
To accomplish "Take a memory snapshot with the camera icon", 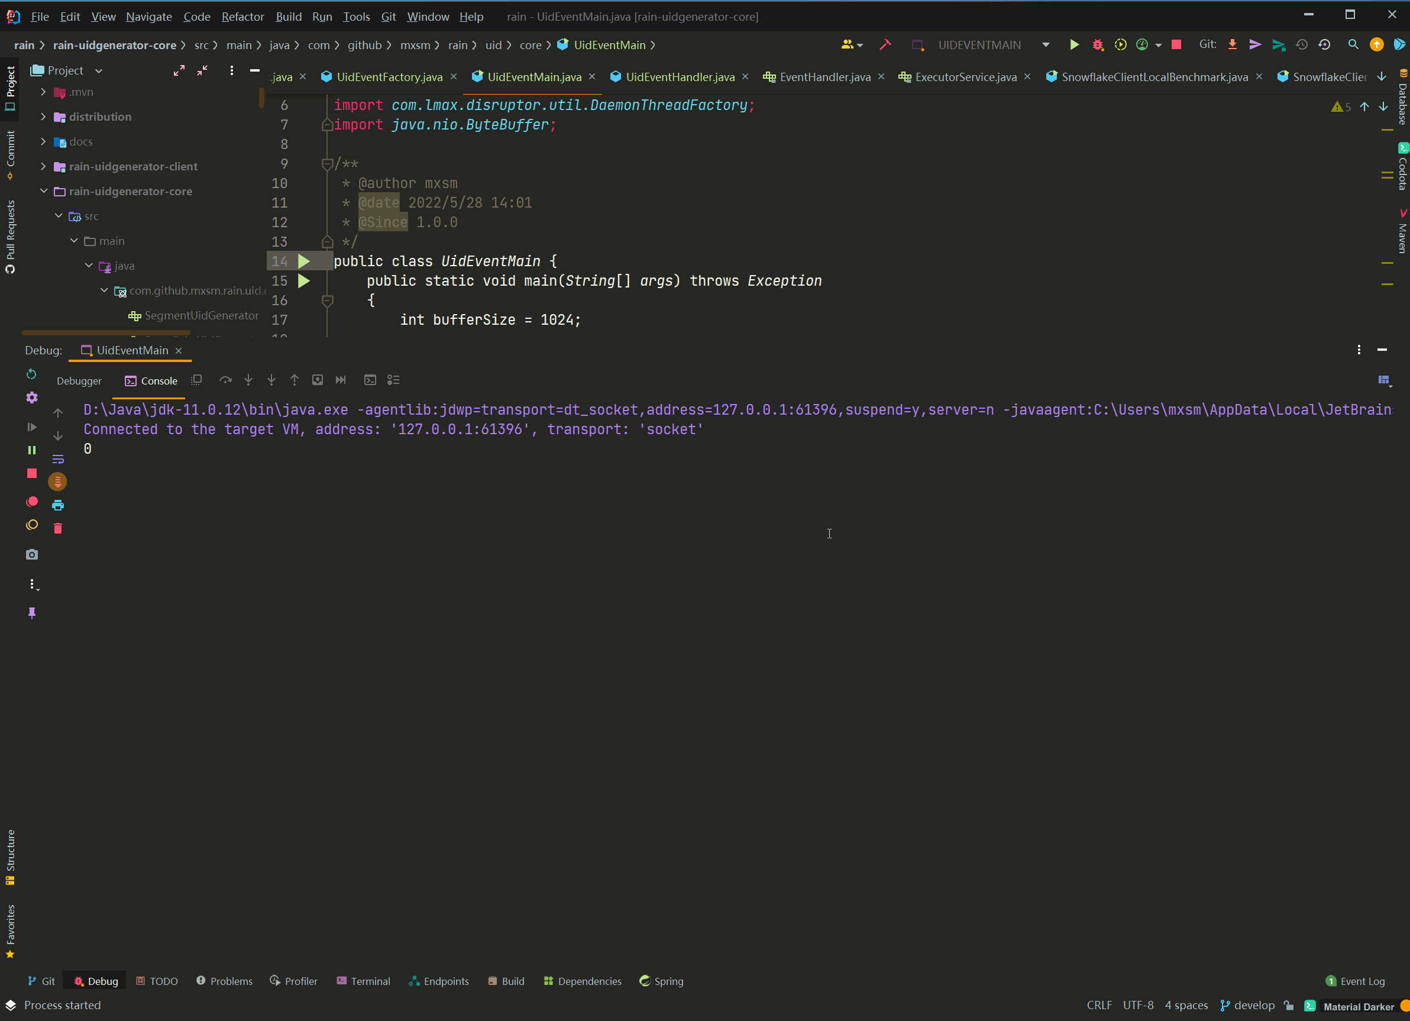I will pos(32,555).
